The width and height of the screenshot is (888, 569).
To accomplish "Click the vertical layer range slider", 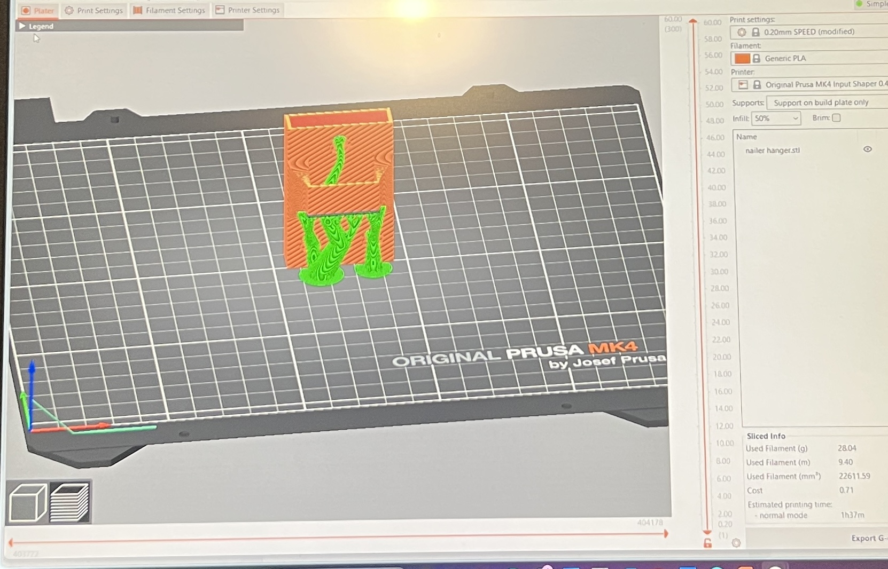I will coord(693,267).
